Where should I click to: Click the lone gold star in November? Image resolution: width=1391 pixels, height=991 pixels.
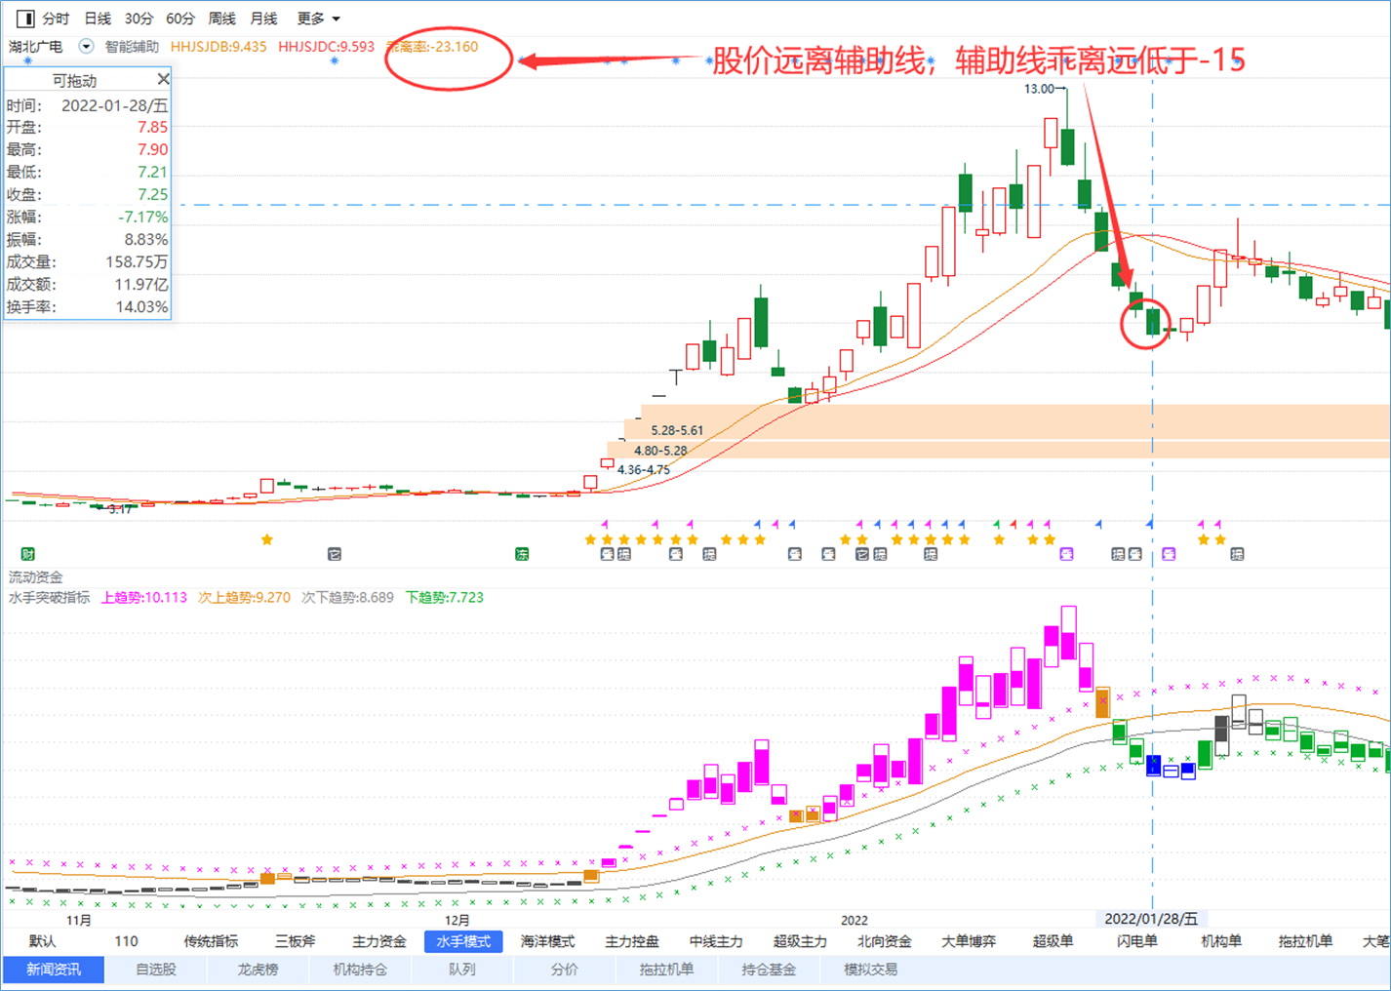[267, 539]
